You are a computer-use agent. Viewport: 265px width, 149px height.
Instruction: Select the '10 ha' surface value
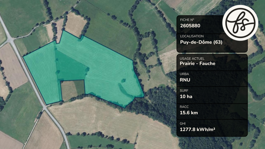coord(186,97)
